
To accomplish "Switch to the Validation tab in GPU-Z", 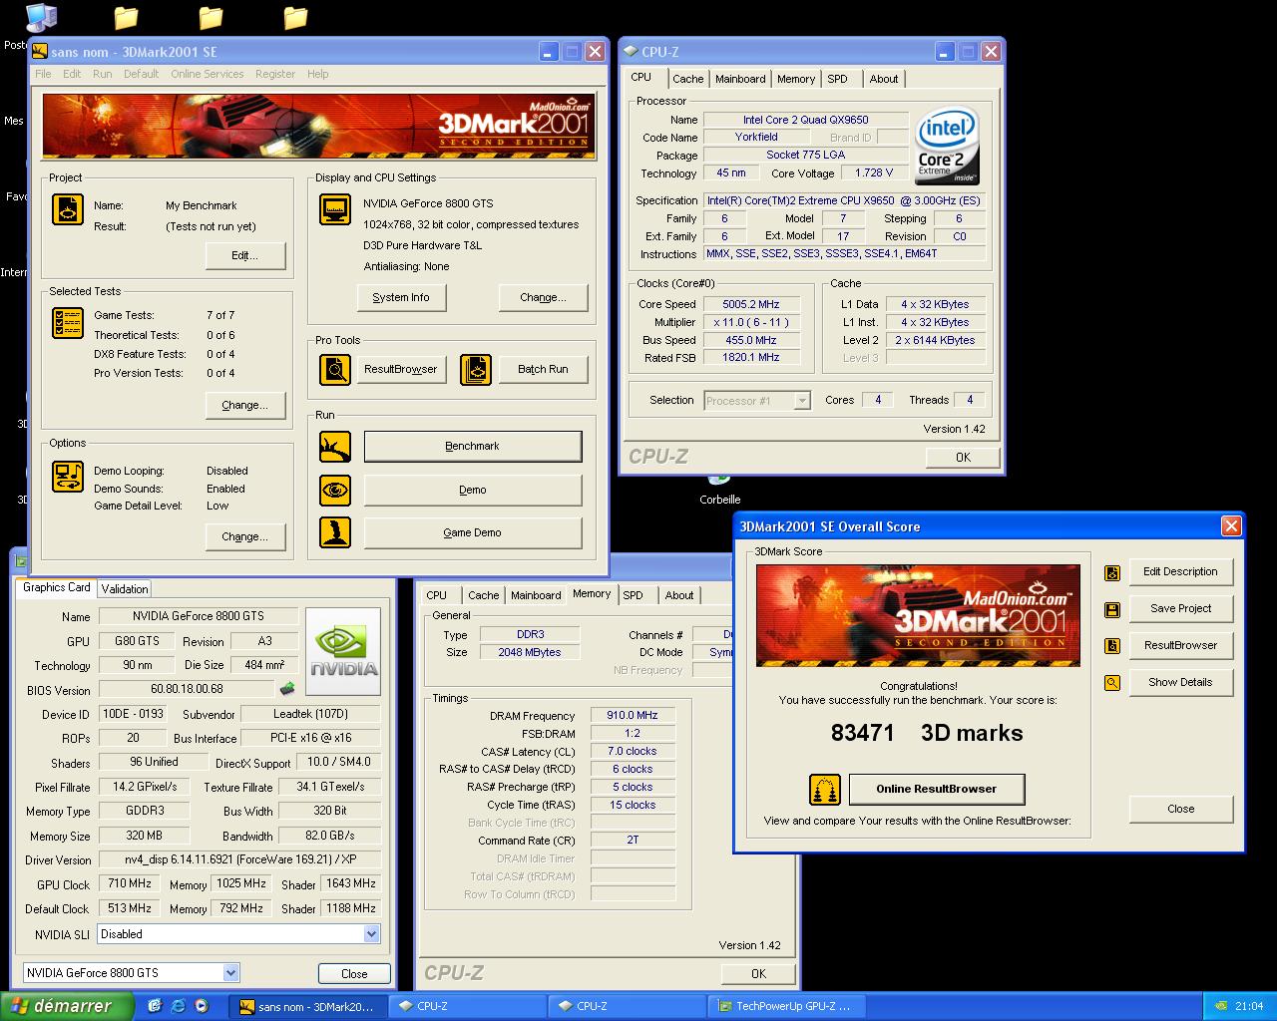I will (125, 589).
